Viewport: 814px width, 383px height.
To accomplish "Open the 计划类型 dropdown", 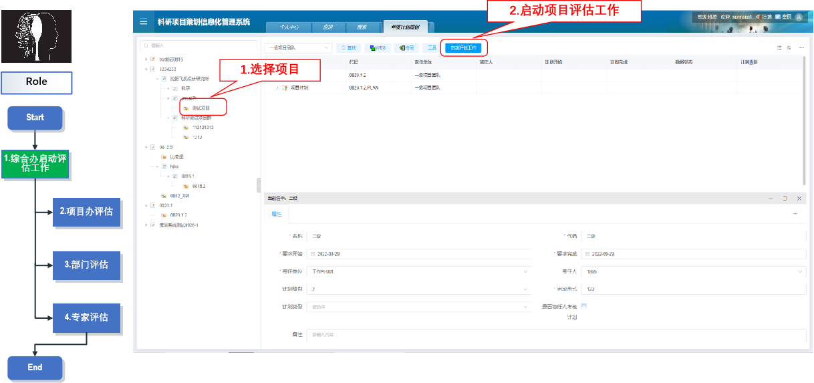I will click(420, 307).
